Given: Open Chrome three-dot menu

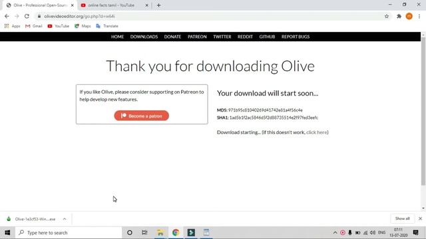Looking at the screenshot, I should [419, 16].
